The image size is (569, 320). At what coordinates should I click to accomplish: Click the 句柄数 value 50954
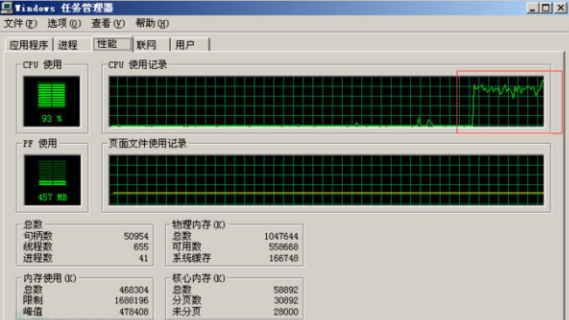pyautogui.click(x=136, y=236)
